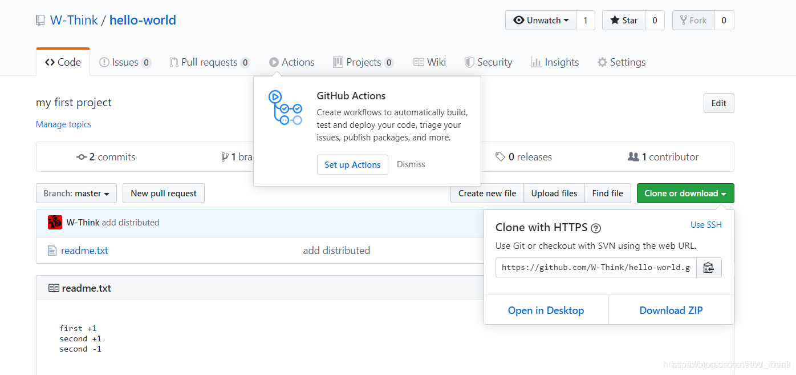Copy clone URL with clipboard icon

point(709,268)
